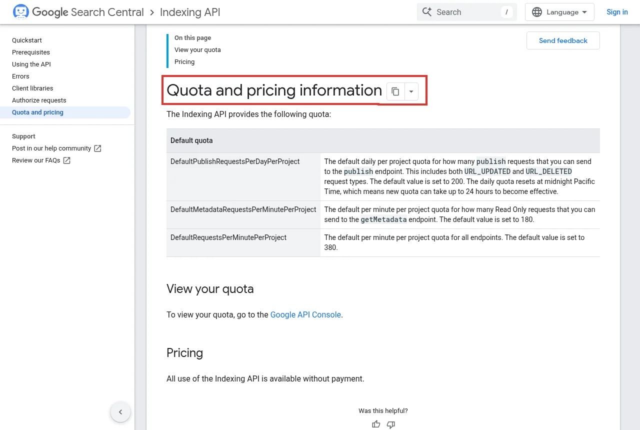Copy page using the copy icon

pos(395,91)
